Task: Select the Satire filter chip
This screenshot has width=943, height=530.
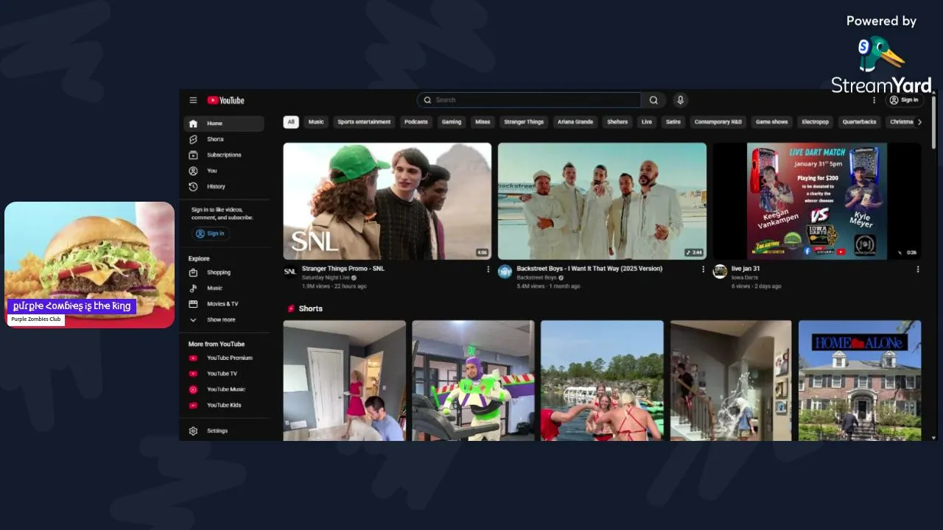Action: click(673, 122)
